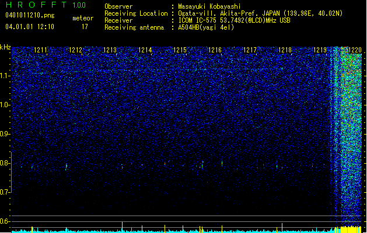Click the 0.9 kHz frequency label
The image size is (367, 233).
pos(5,134)
